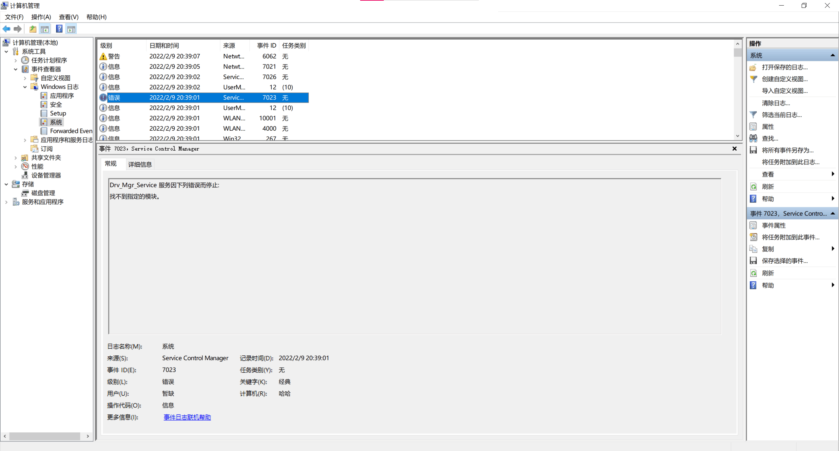Click the Back arrow in toolbar
The width and height of the screenshot is (839, 451).
coord(7,29)
